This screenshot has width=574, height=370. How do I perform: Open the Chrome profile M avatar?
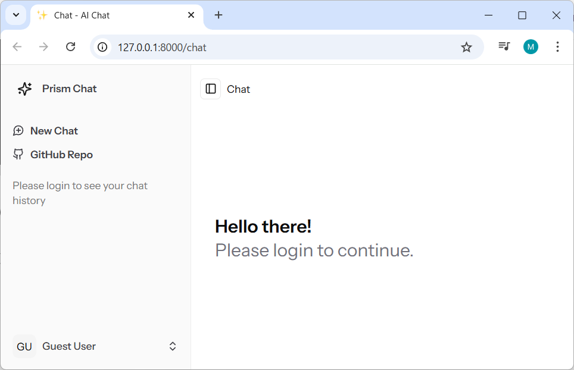pos(531,46)
